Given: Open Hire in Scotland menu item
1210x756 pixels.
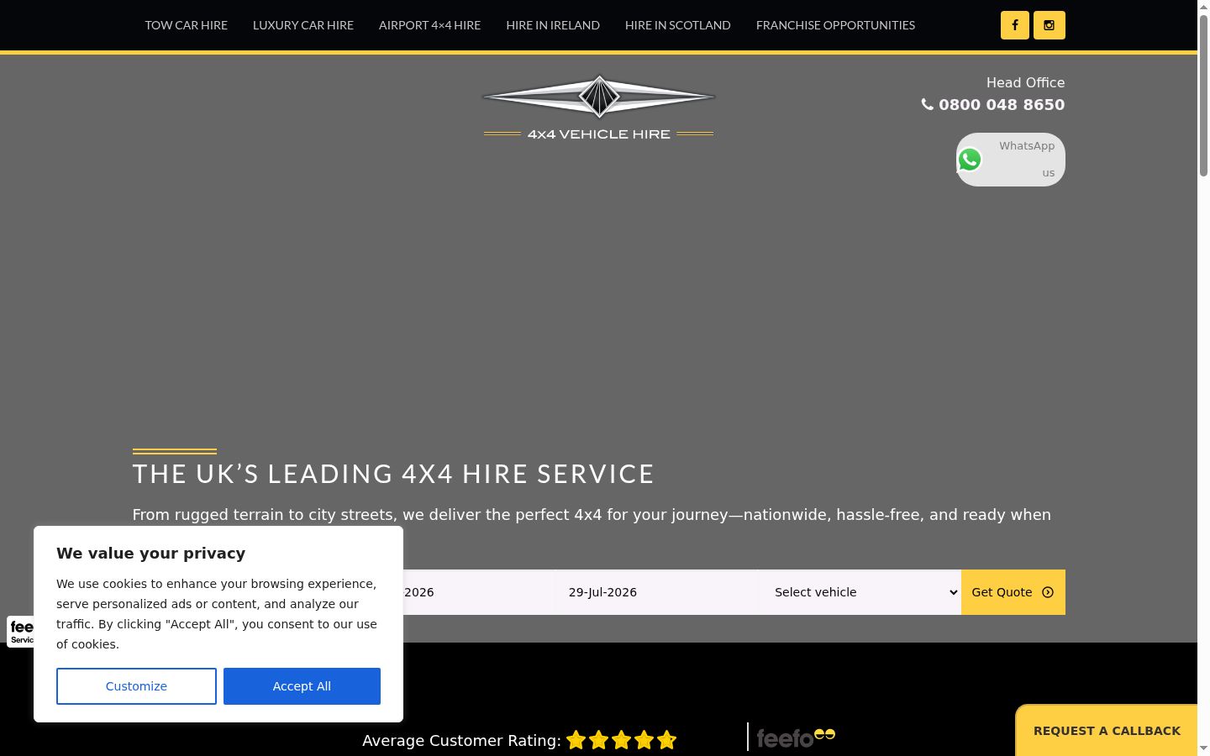Looking at the screenshot, I should [678, 25].
